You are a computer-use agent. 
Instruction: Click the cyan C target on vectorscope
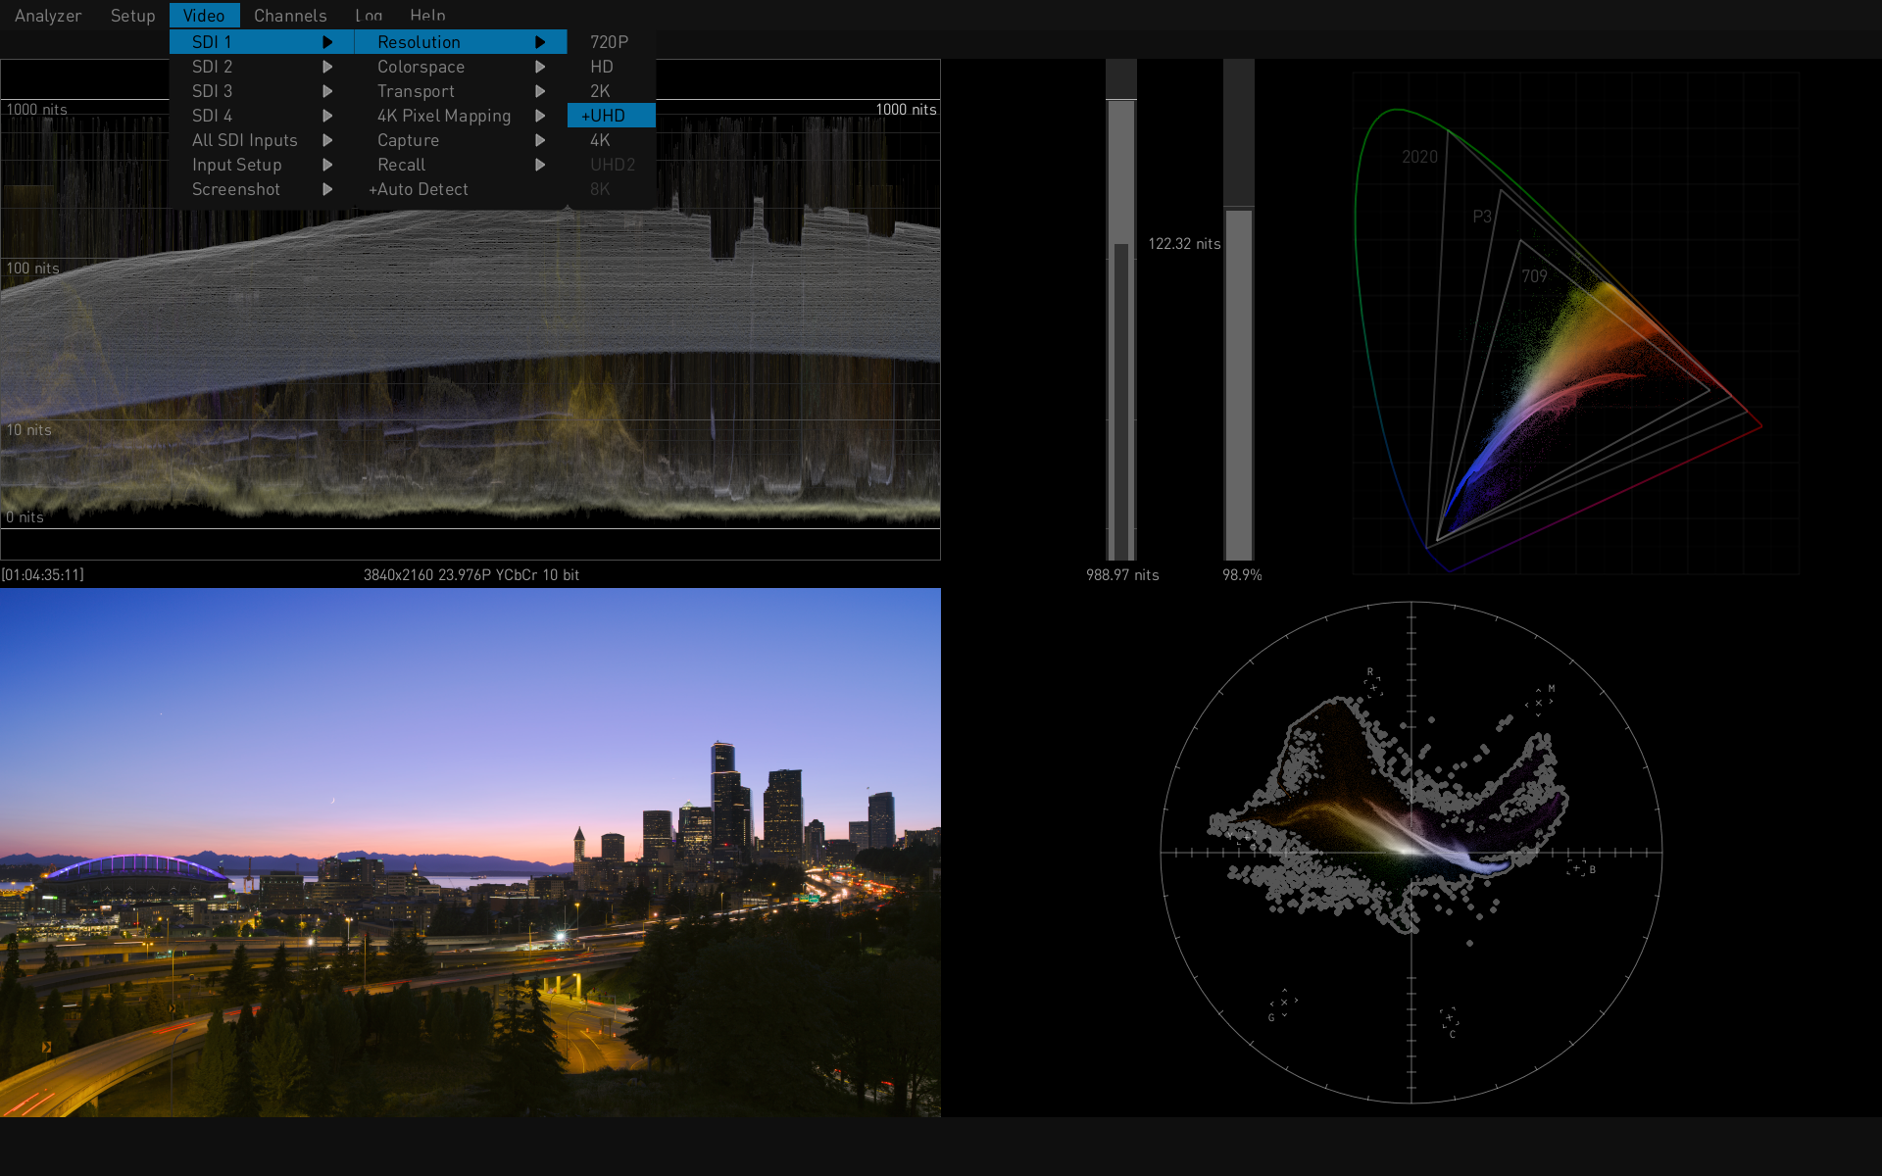coord(1449,1019)
